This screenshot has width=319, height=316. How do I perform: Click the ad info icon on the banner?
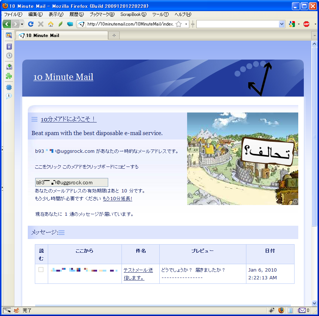(295, 201)
